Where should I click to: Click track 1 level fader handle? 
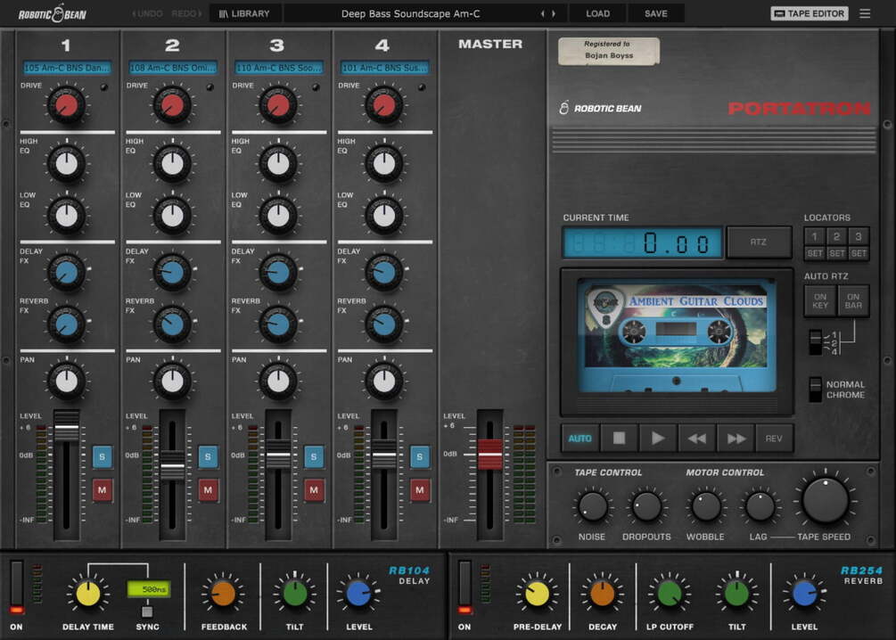point(67,426)
